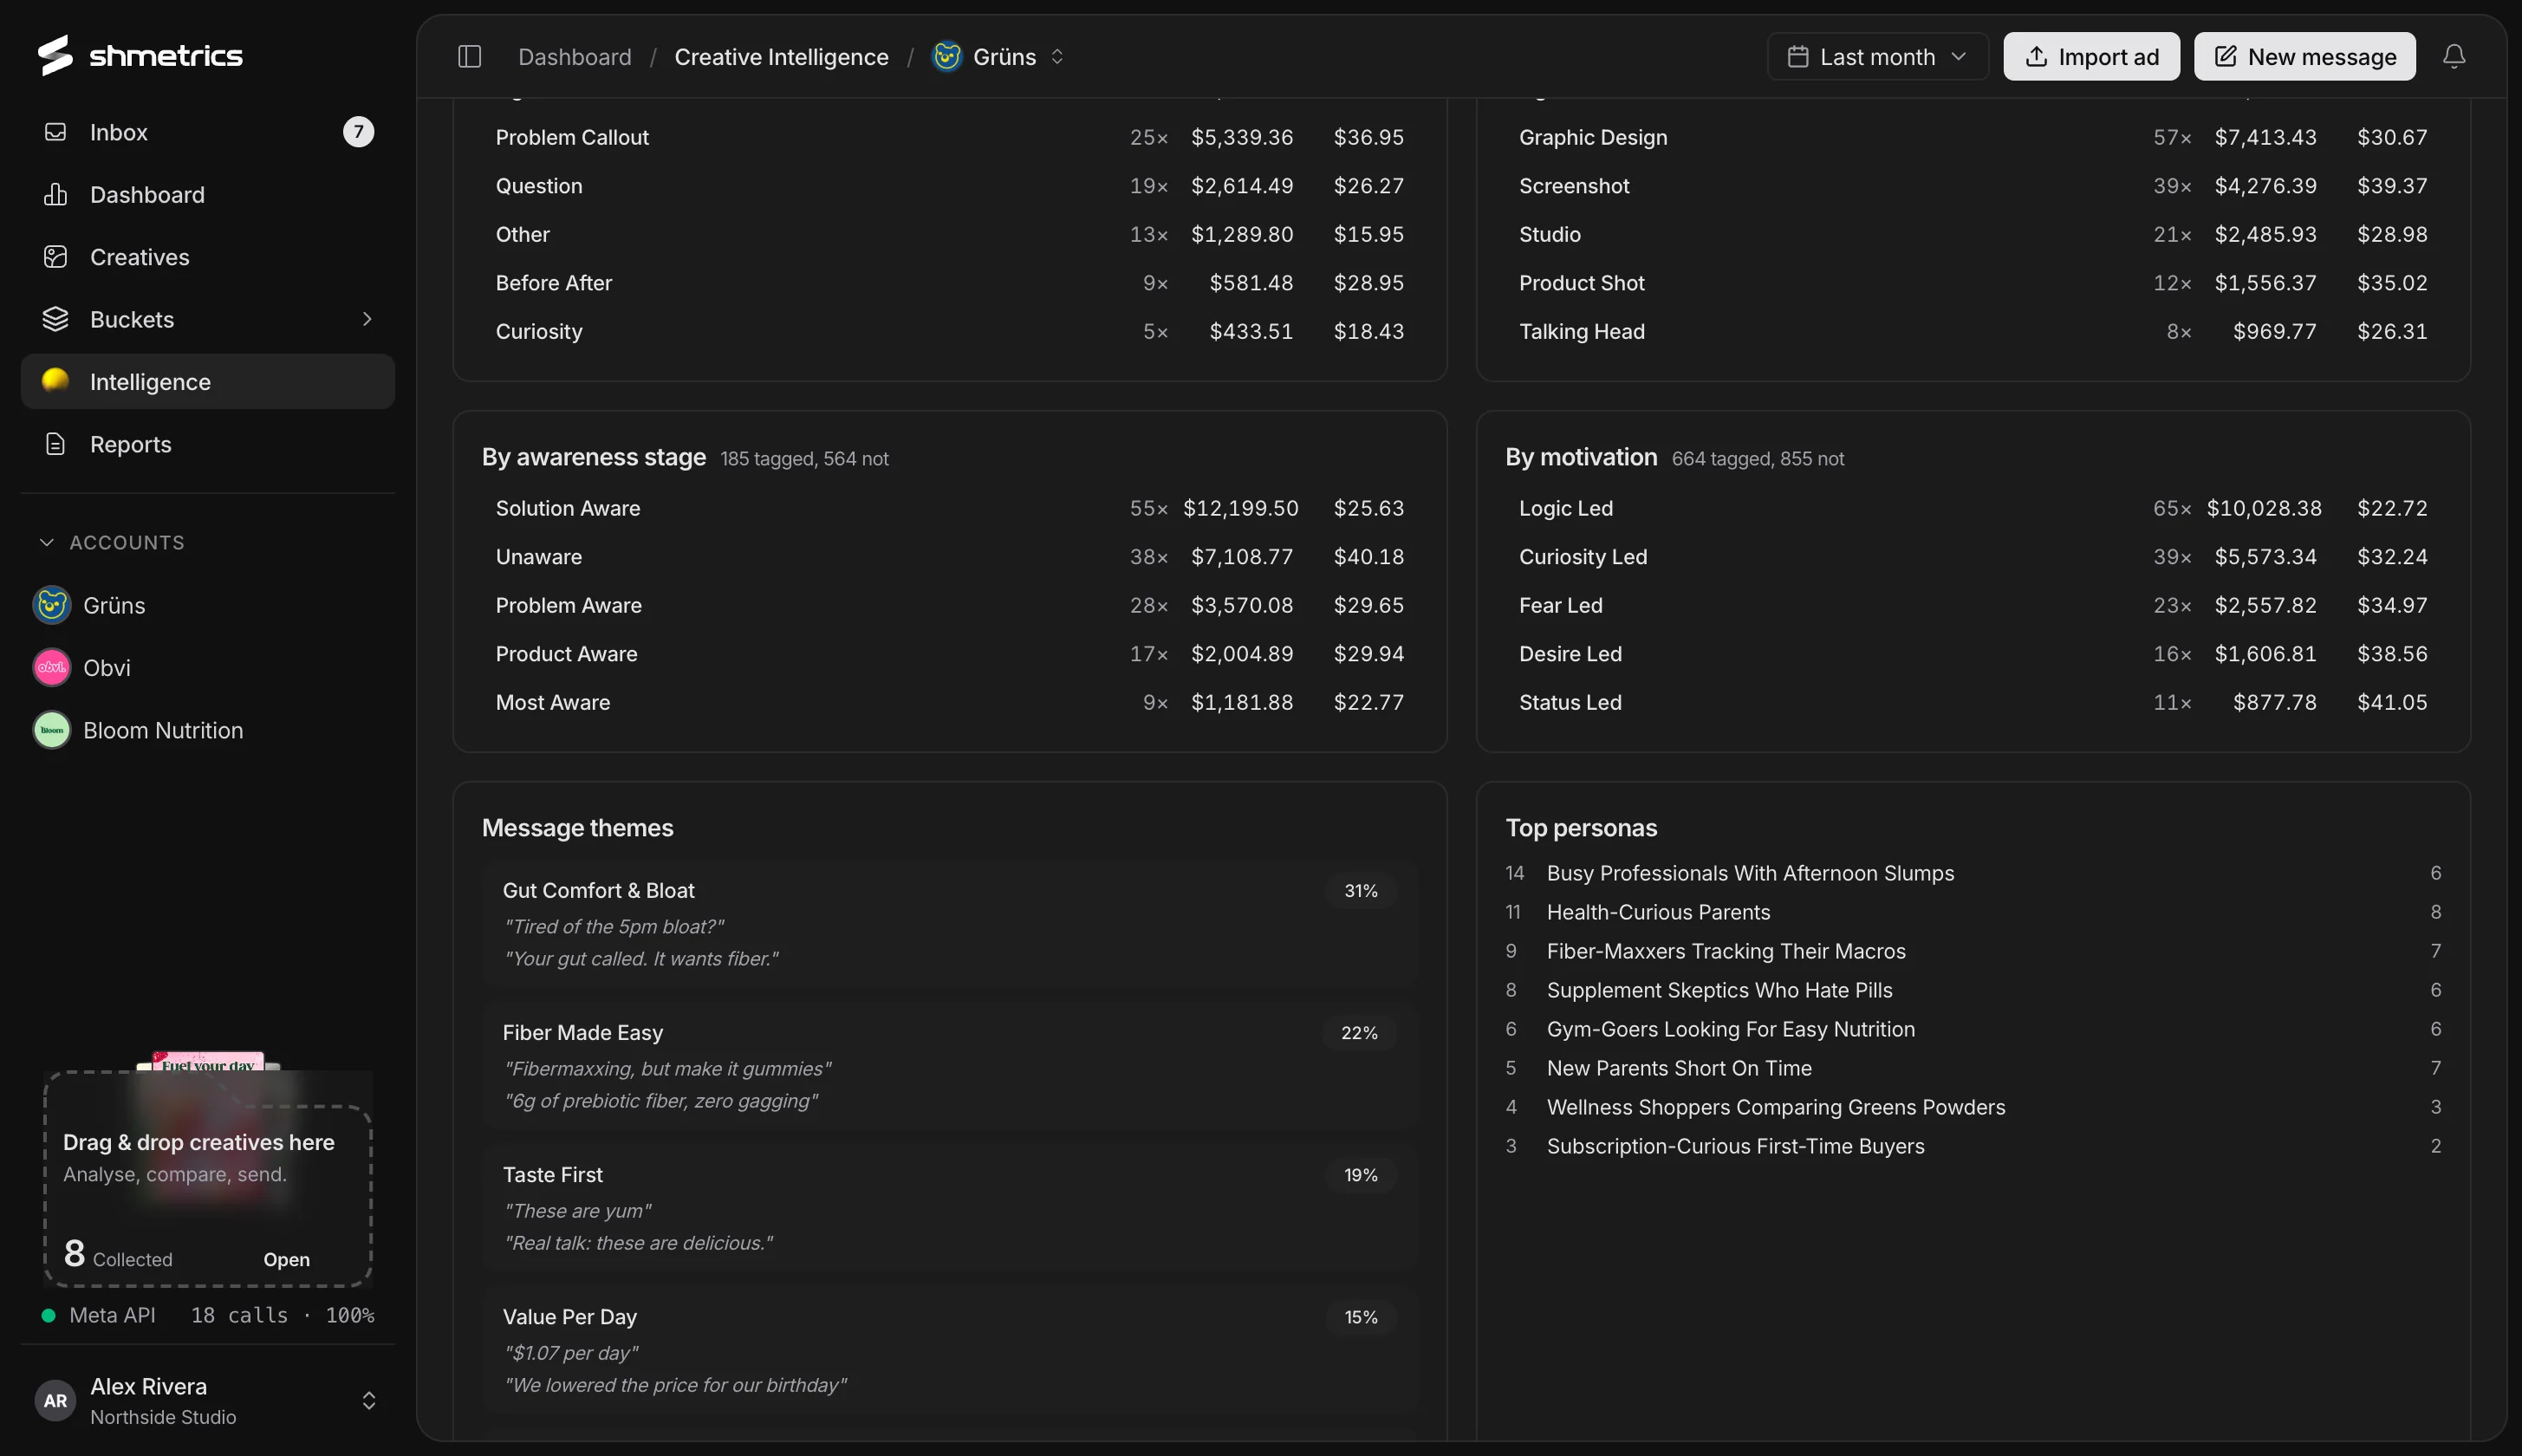The height and width of the screenshot is (1456, 2522).
Task: Go to Dashboard in sidebar
Action: [208, 194]
